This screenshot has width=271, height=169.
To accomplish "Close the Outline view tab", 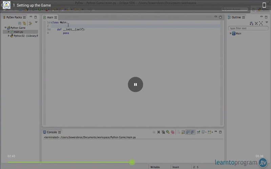I will pos(243,17).
